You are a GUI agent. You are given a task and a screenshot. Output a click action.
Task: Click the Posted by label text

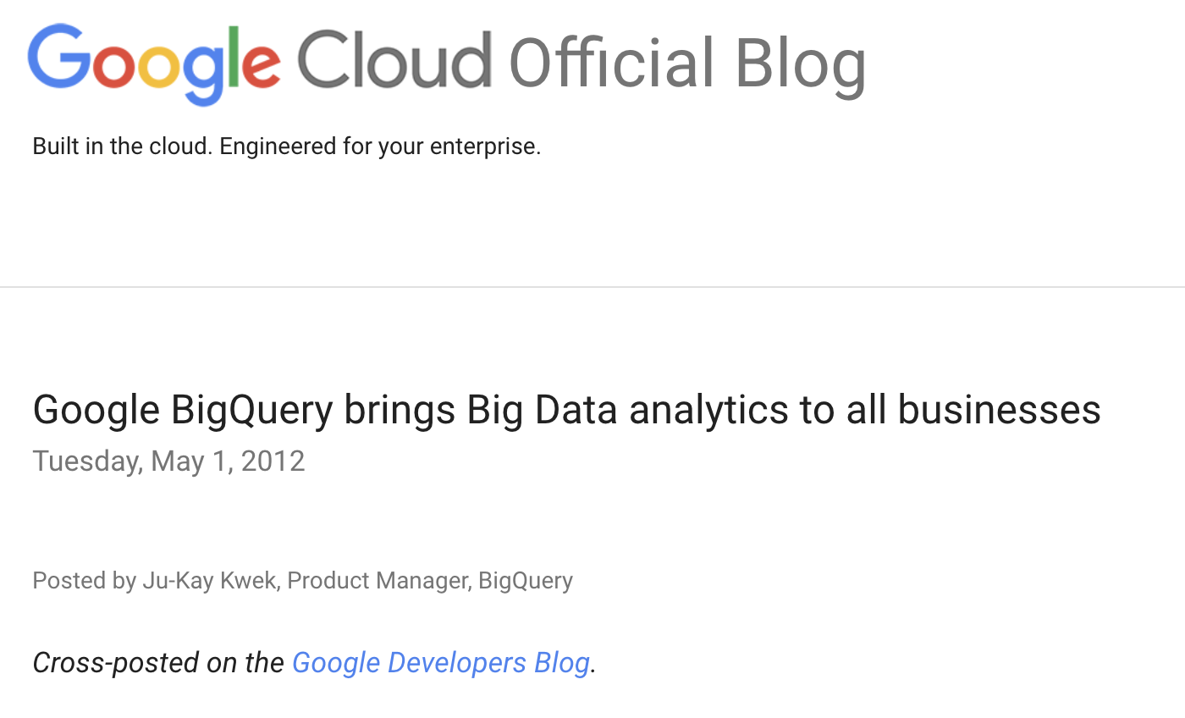84,581
